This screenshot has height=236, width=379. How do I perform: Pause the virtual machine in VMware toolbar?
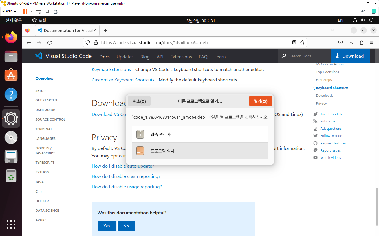click(x=25, y=11)
